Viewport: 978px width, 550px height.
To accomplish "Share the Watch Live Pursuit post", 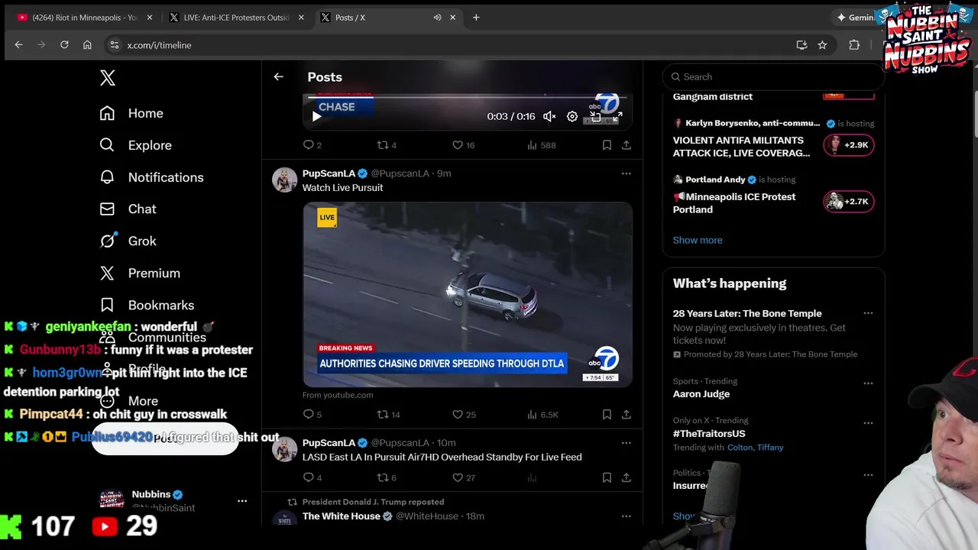I will click(x=627, y=415).
